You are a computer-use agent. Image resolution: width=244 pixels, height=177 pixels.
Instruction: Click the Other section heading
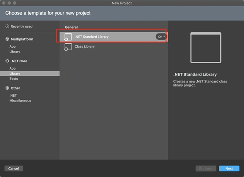15,88
